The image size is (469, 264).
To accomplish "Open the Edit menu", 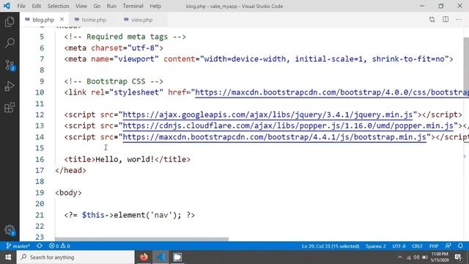I will [36, 6].
